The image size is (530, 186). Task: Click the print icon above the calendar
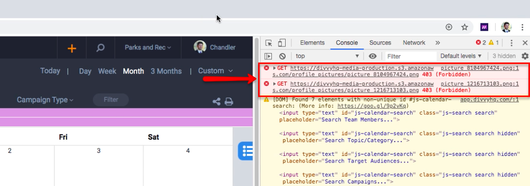tap(229, 101)
